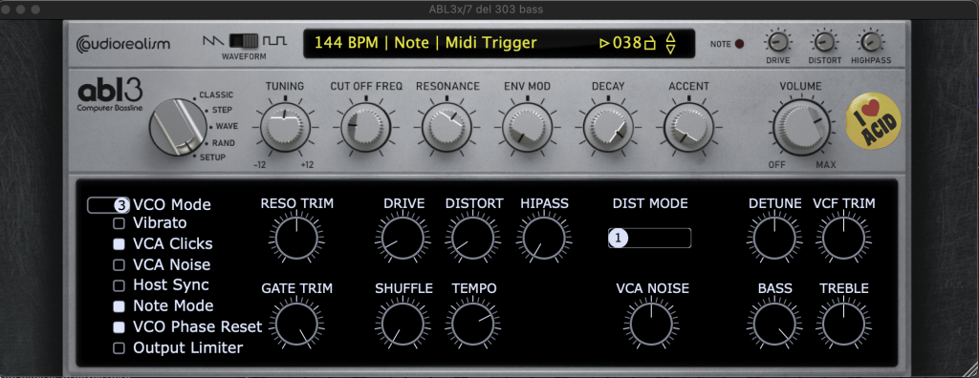Enable the Output Limiter checkbox

pyautogui.click(x=119, y=348)
